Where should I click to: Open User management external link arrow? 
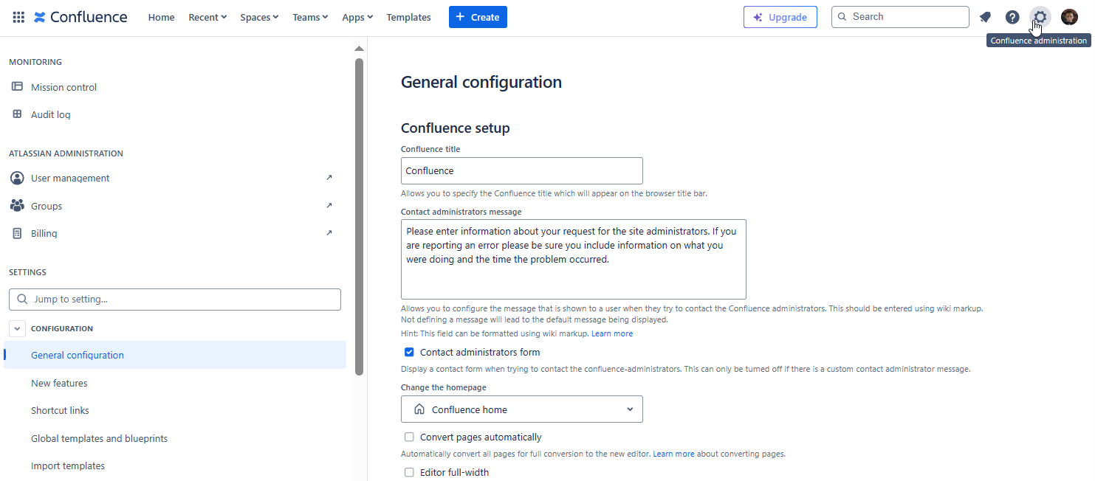[x=329, y=178]
